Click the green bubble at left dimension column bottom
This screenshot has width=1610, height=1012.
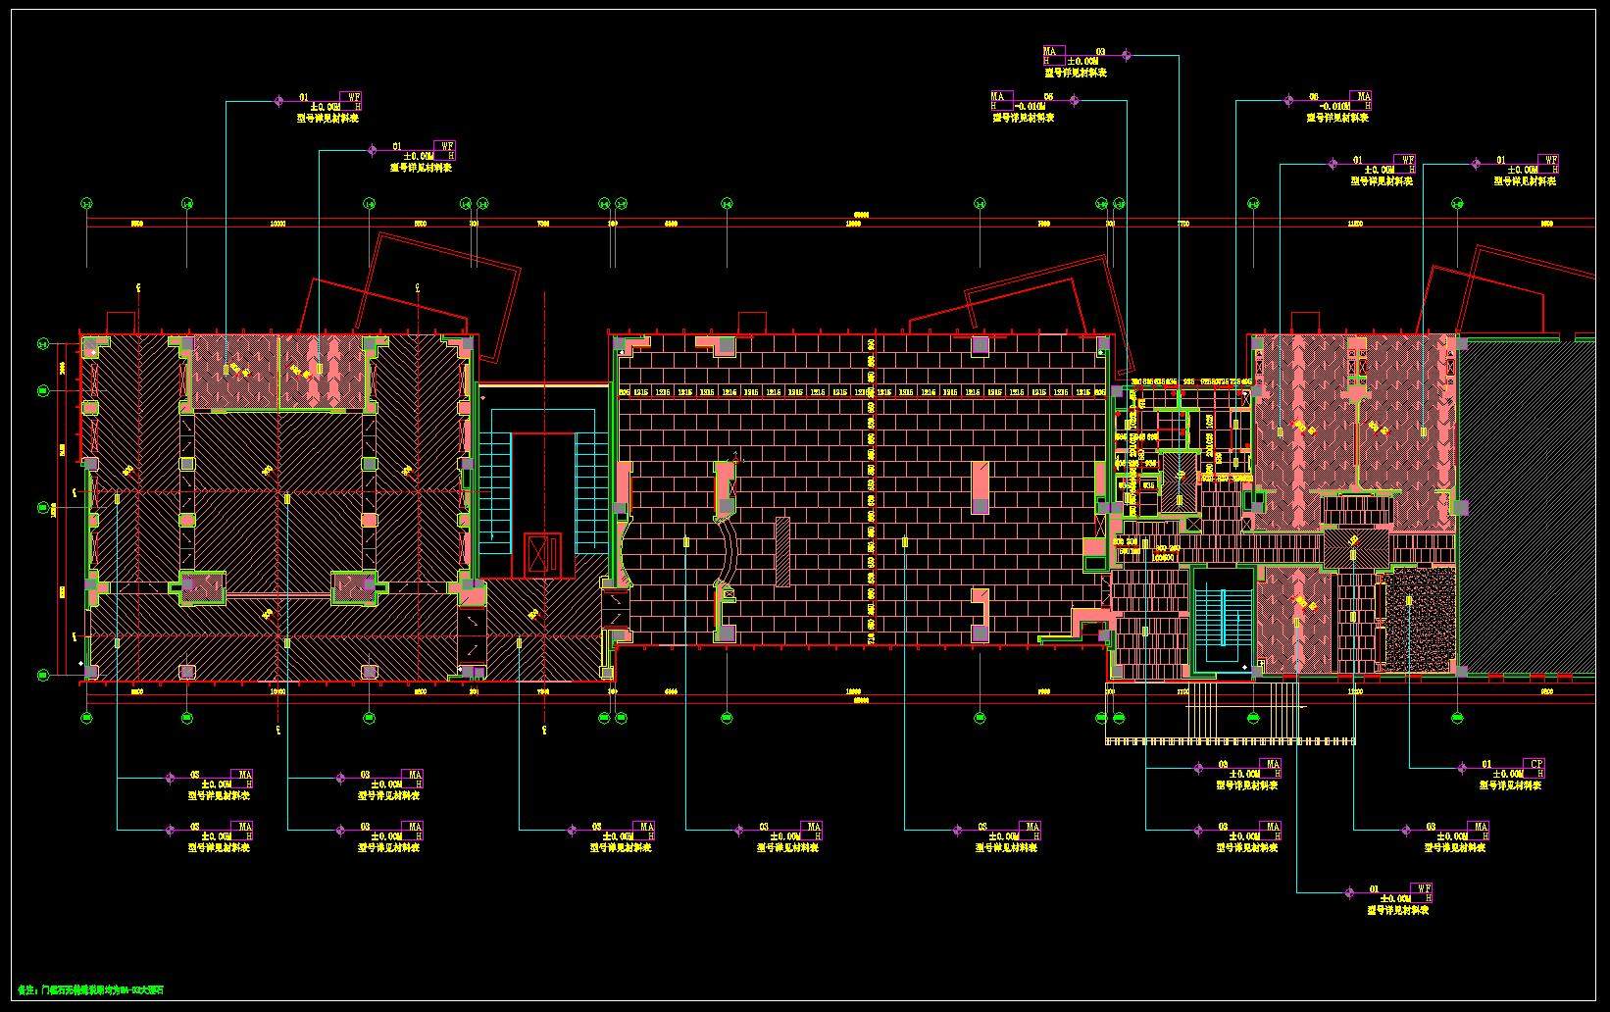point(43,675)
